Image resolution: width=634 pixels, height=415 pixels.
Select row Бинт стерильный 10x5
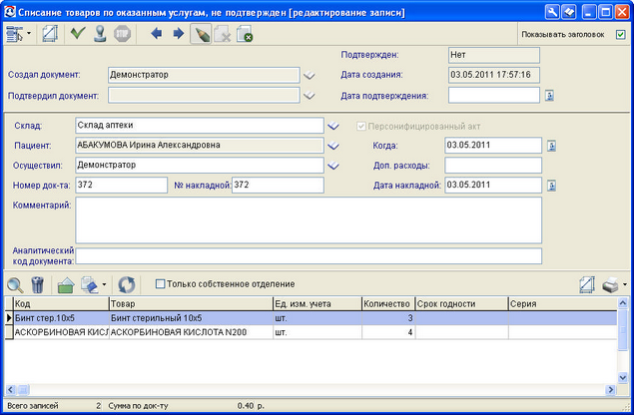[311, 318]
